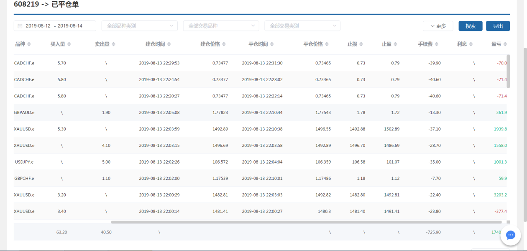Open the 全部交易类别 dropdown
The image size is (527, 251).
(x=302, y=26)
